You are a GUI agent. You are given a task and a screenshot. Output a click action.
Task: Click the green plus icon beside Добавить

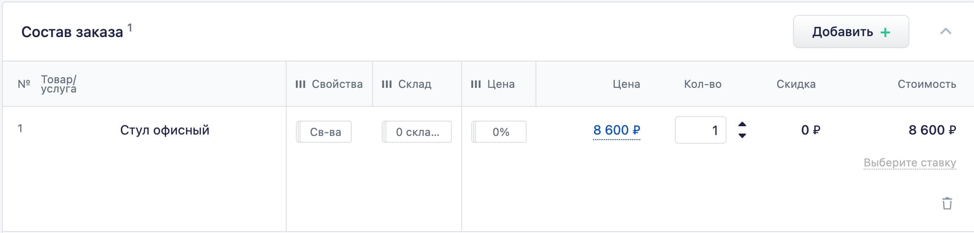885,32
